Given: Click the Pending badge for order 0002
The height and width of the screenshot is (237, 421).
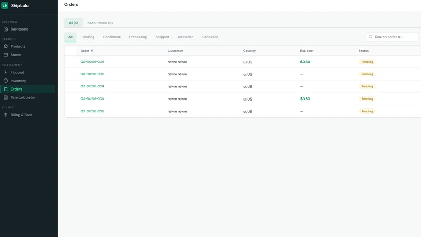Looking at the screenshot, I should 367,74.
